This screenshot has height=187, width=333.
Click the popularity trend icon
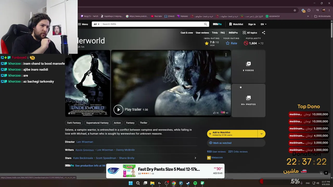click(246, 43)
